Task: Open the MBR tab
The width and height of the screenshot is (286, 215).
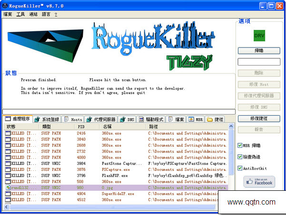Action: [x=195, y=120]
